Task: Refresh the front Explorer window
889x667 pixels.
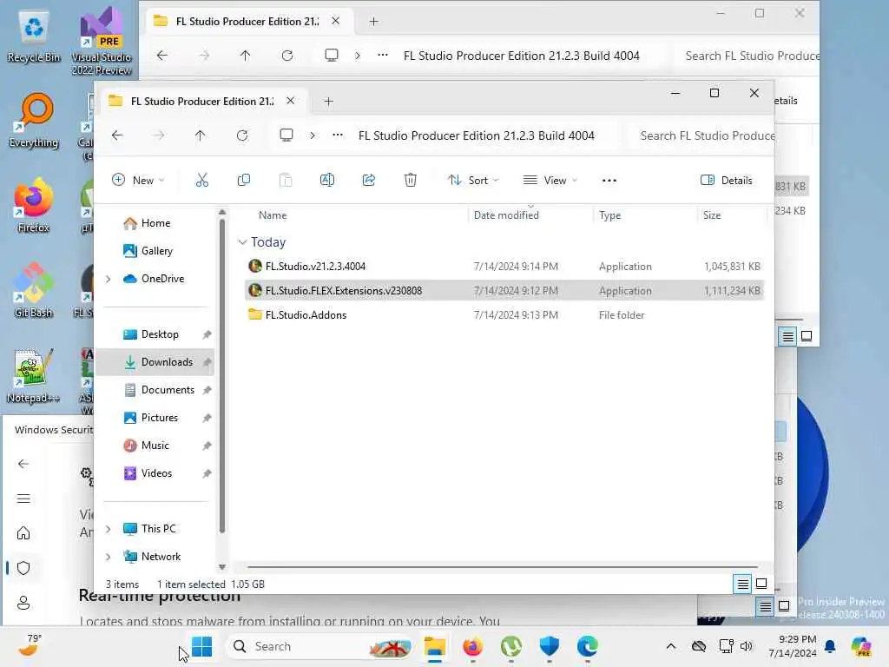Action: (x=242, y=135)
